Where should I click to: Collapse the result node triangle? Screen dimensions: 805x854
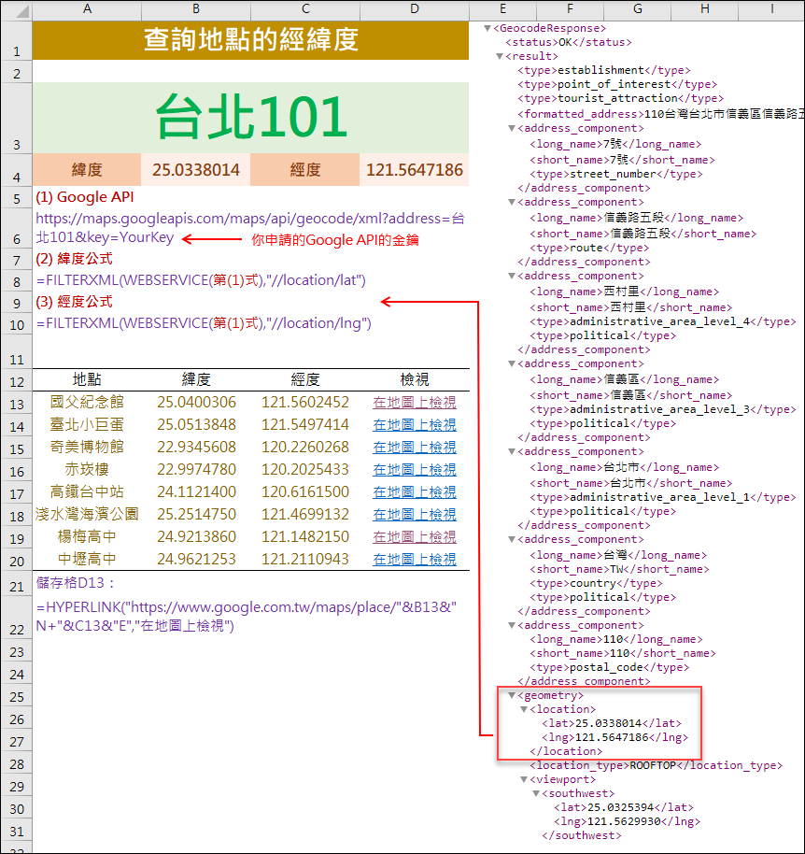pos(500,56)
